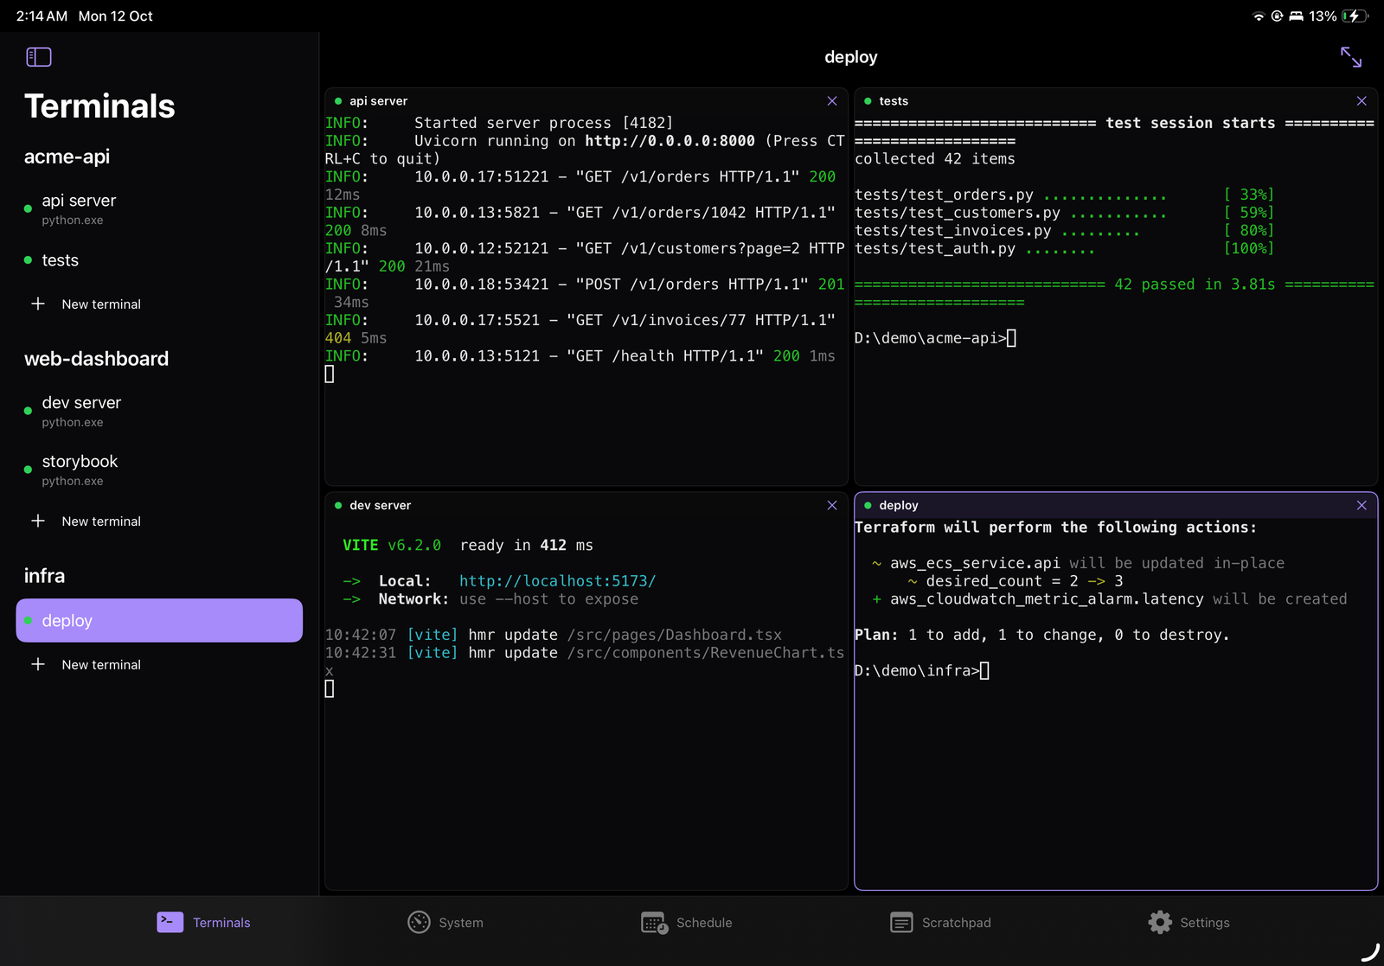Click the dev server pane title

[381, 505]
